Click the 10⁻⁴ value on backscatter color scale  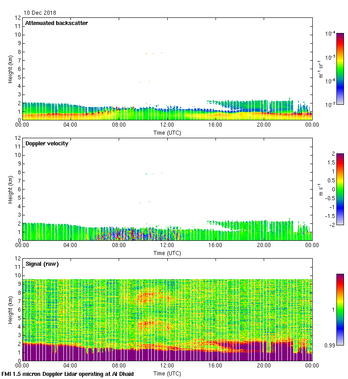pos(330,34)
